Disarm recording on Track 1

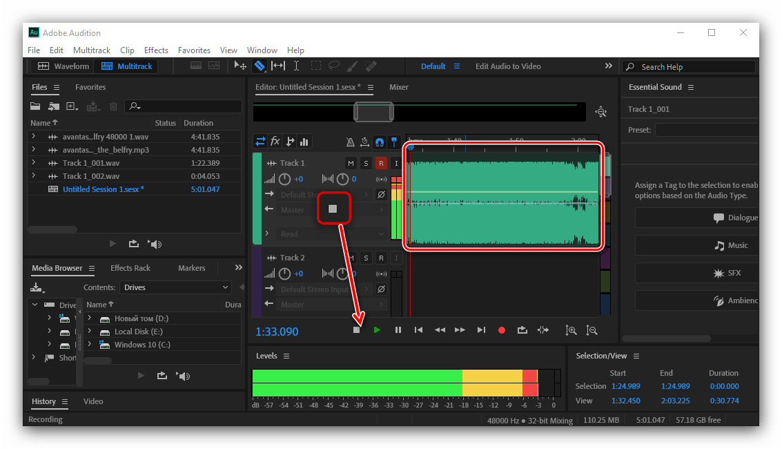(x=381, y=163)
